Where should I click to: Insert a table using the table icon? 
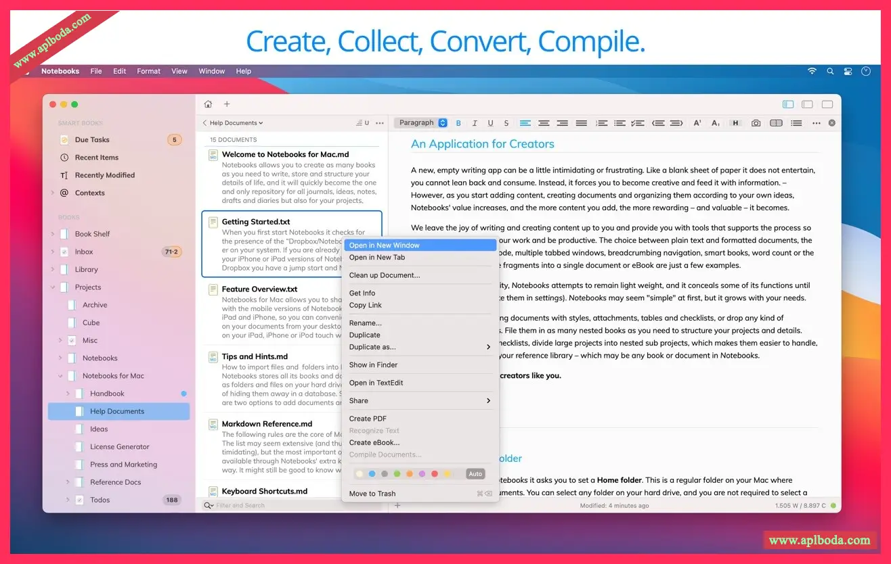click(x=776, y=123)
